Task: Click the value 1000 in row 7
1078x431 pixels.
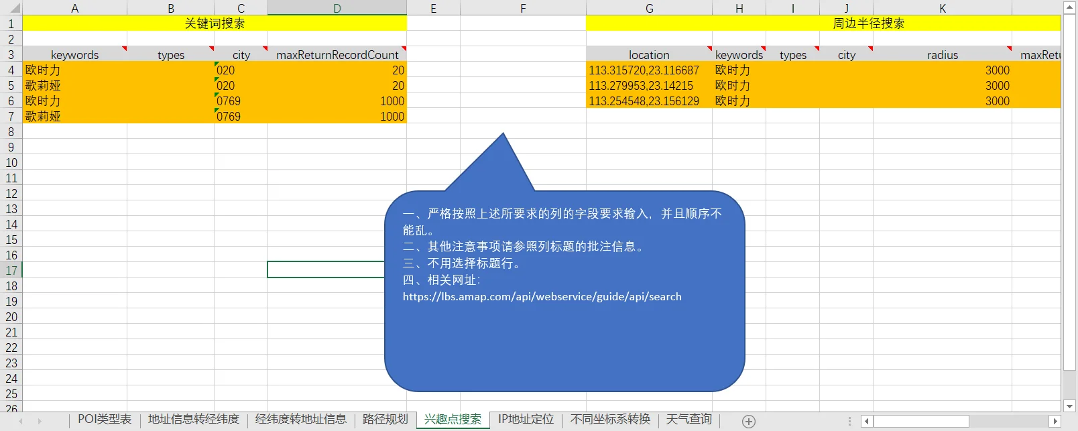Action: (337, 116)
